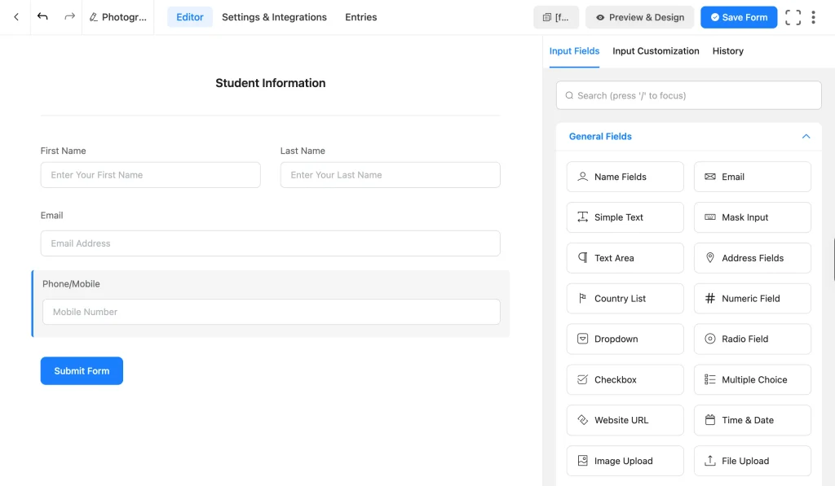Image resolution: width=835 pixels, height=486 pixels.
Task: Add Address Fields element
Action: [752, 258]
